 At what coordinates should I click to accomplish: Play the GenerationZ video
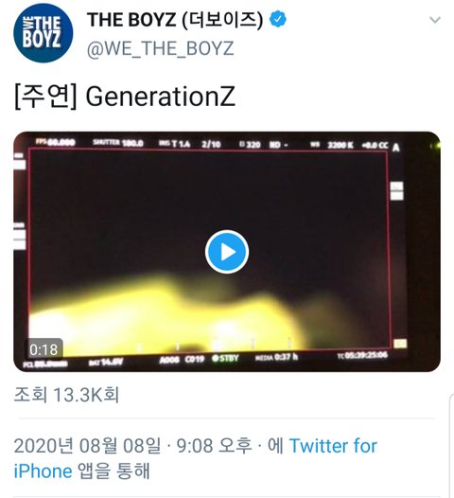tap(227, 252)
